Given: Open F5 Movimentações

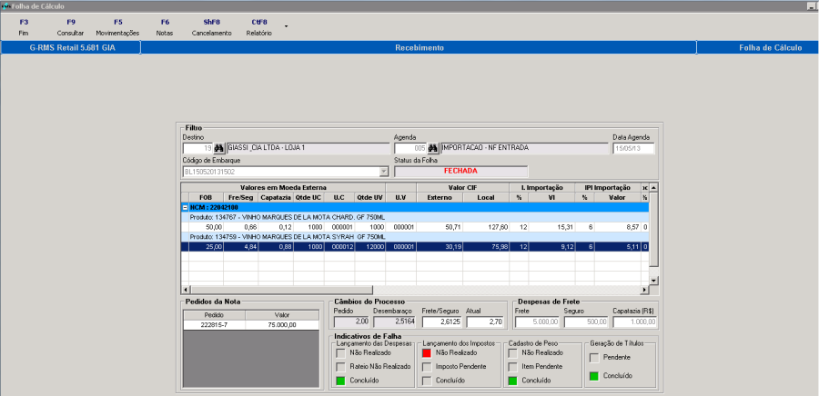Looking at the screenshot, I should [117, 27].
